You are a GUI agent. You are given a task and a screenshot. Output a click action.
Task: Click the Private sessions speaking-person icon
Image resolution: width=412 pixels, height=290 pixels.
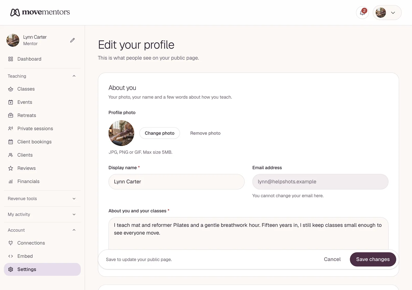click(x=11, y=128)
